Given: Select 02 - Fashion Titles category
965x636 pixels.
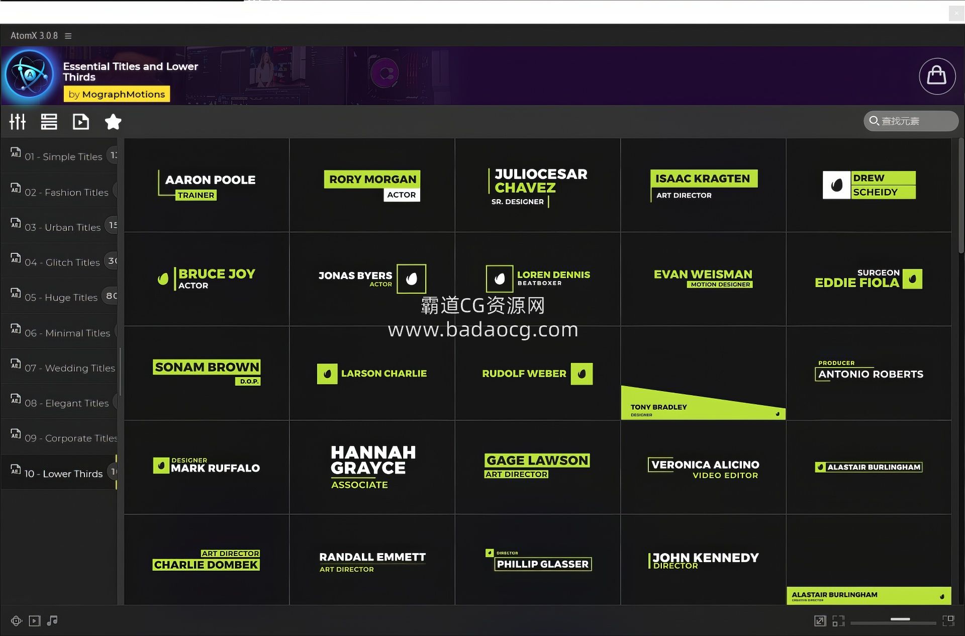Looking at the screenshot, I should (59, 191).
